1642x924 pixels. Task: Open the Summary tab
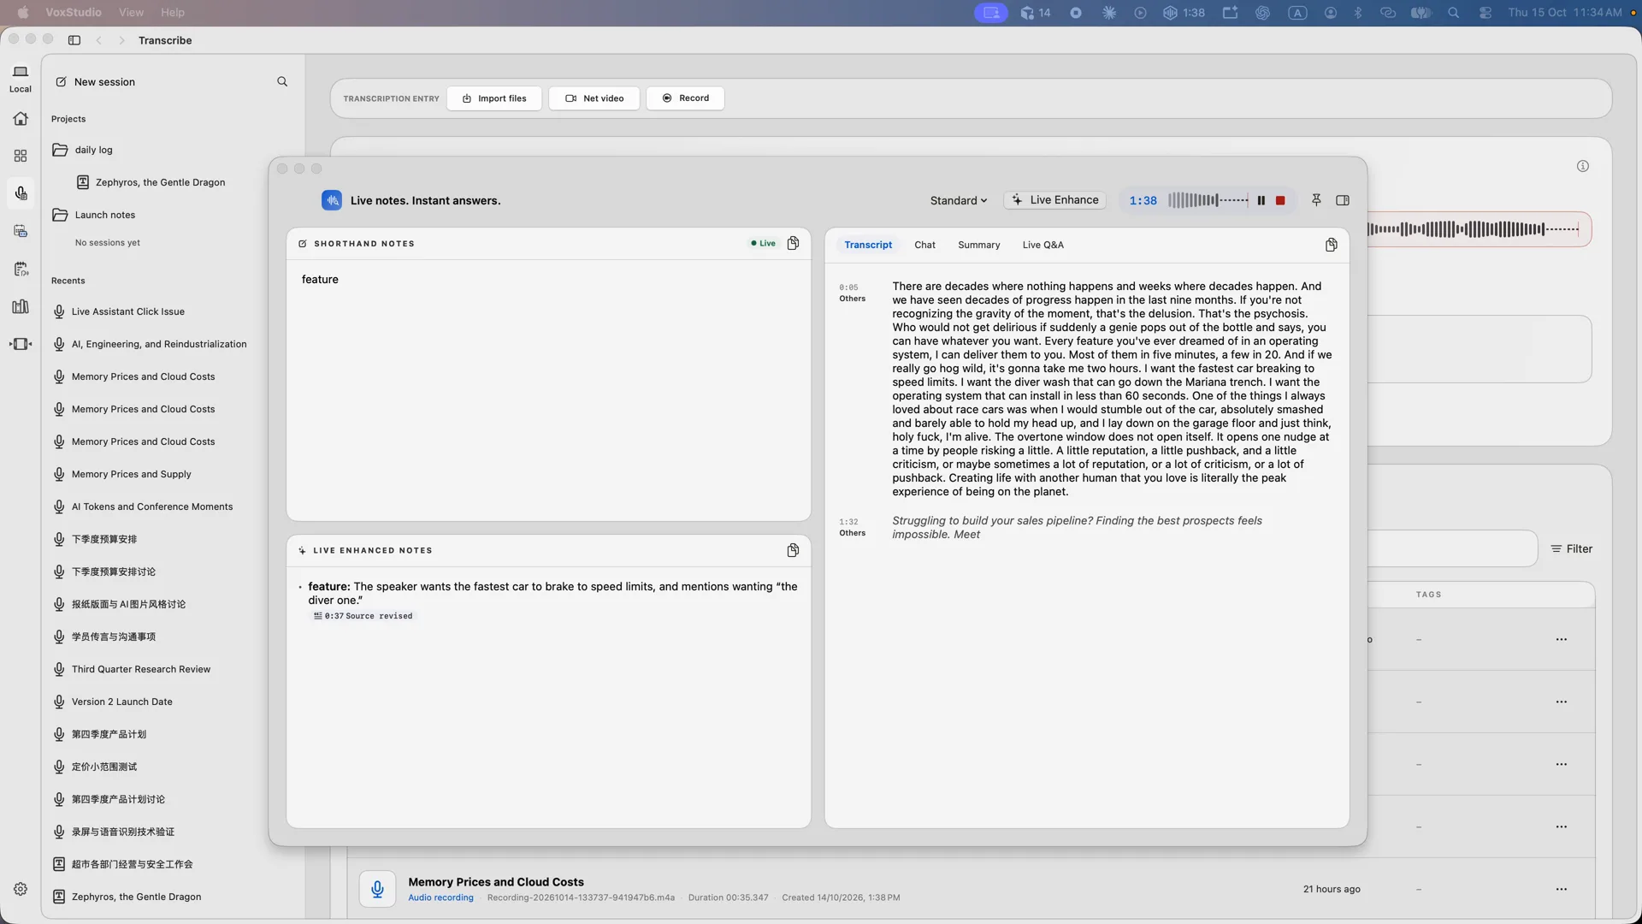click(x=978, y=245)
